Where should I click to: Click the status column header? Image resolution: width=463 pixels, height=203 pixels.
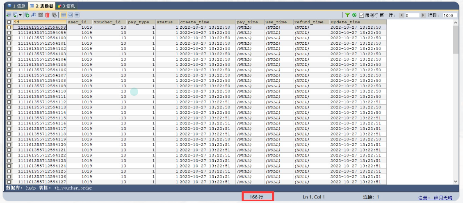167,22
